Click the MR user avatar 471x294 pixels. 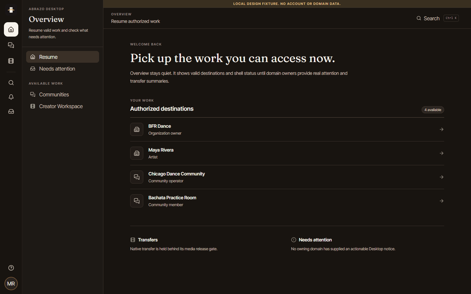pos(11,284)
